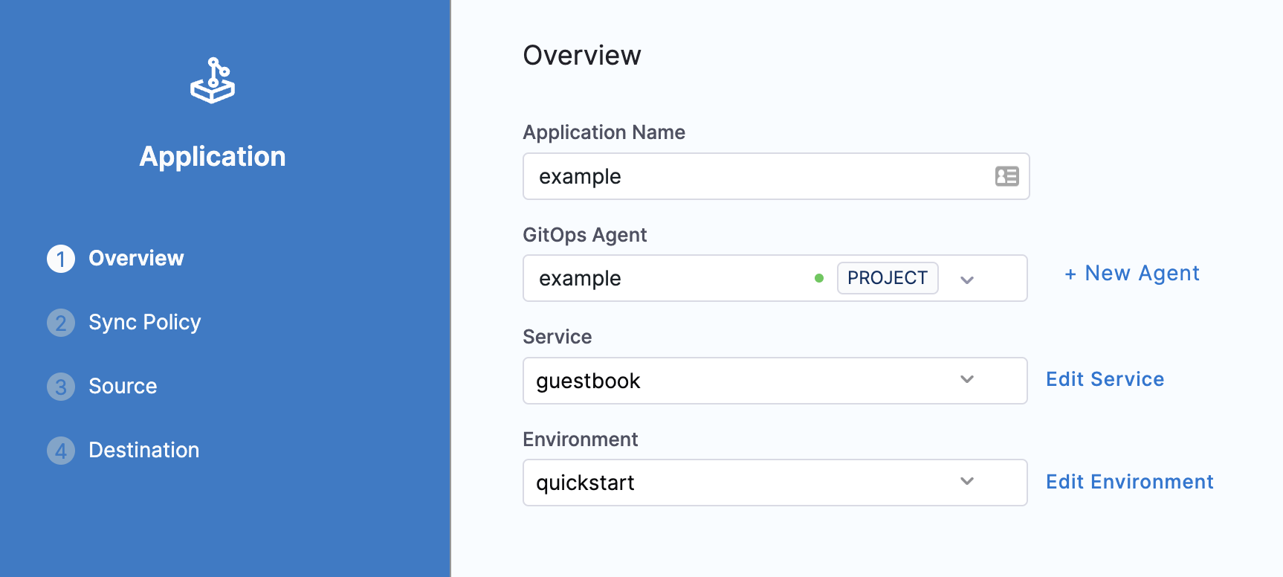Image resolution: width=1283 pixels, height=577 pixels.
Task: Expand the Environment dropdown chevron
Action: (967, 481)
